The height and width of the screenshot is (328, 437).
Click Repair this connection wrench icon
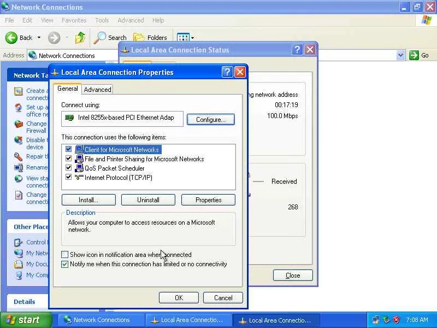pyautogui.click(x=19, y=157)
